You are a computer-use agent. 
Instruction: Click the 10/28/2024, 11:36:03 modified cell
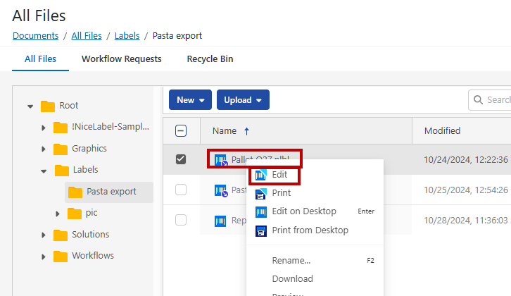tap(466, 221)
